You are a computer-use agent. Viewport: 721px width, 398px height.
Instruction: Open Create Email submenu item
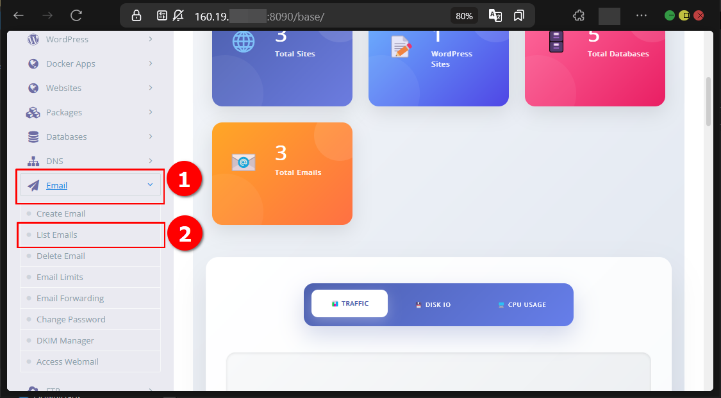(x=90, y=213)
